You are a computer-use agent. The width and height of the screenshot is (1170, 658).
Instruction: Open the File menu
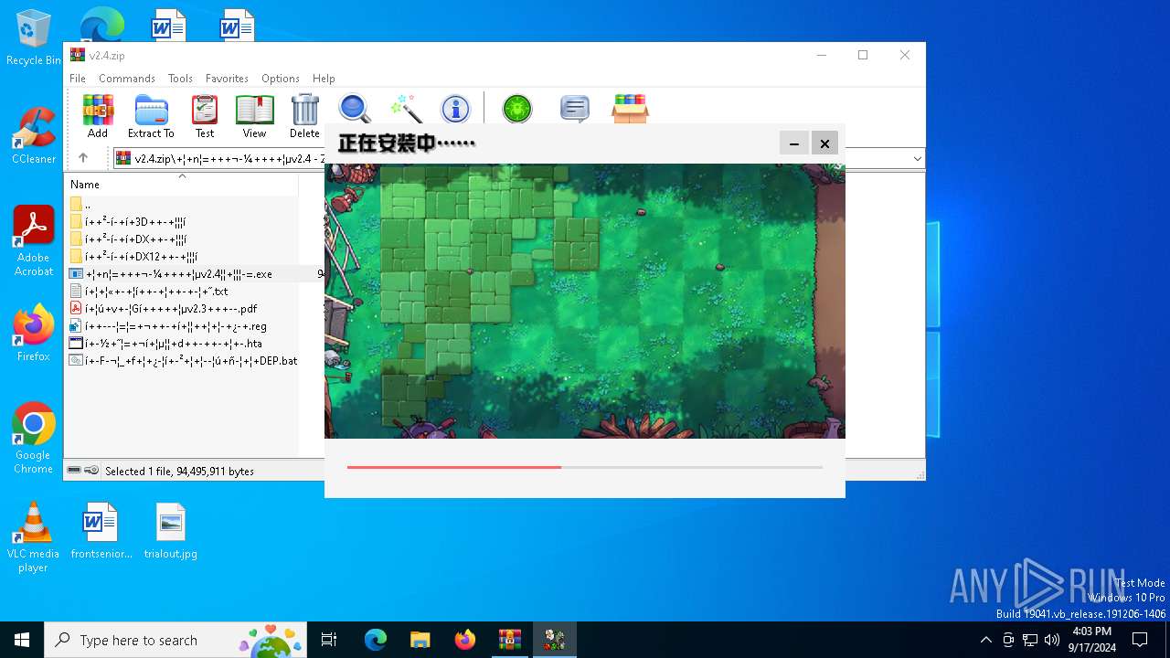click(78, 79)
